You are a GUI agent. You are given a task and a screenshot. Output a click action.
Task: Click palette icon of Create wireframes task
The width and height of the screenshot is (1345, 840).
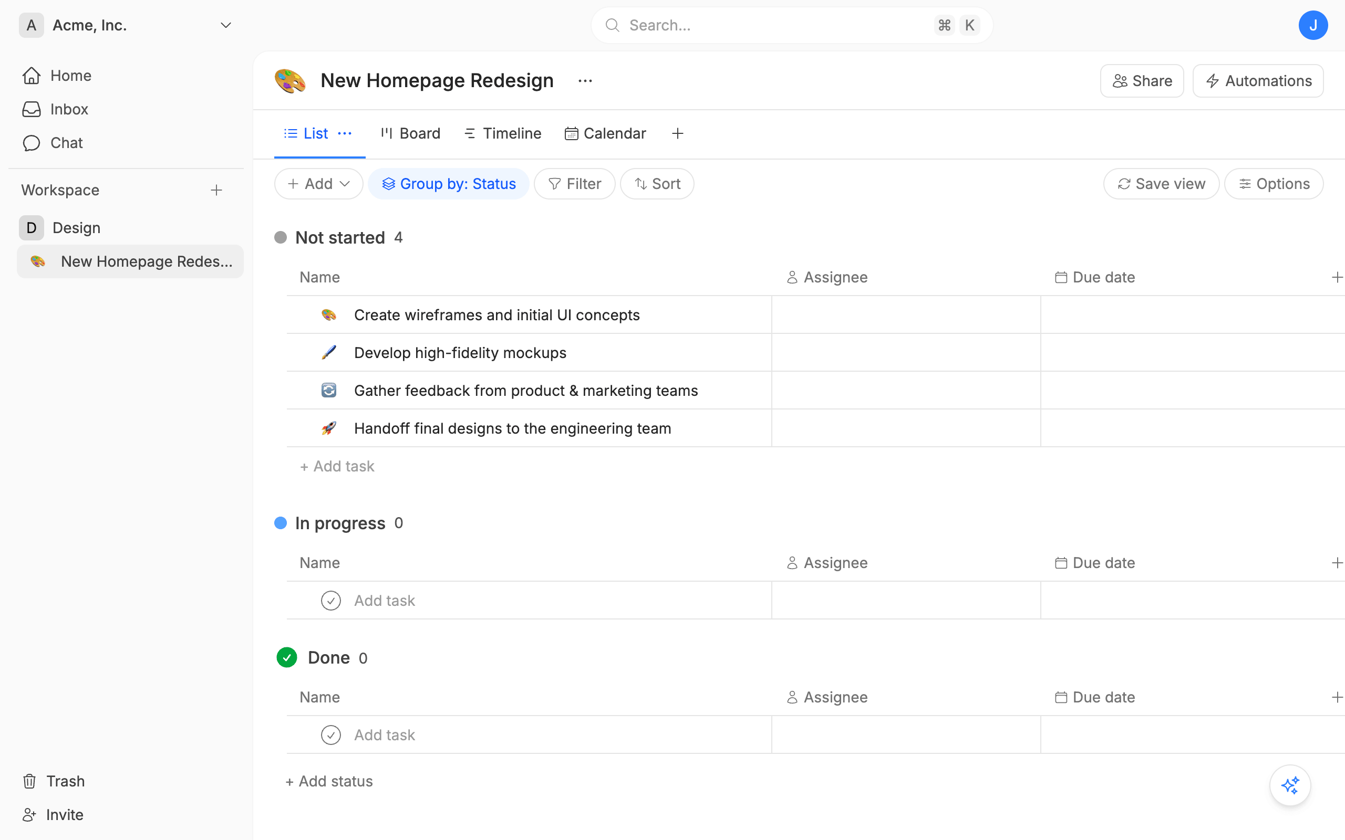(329, 315)
